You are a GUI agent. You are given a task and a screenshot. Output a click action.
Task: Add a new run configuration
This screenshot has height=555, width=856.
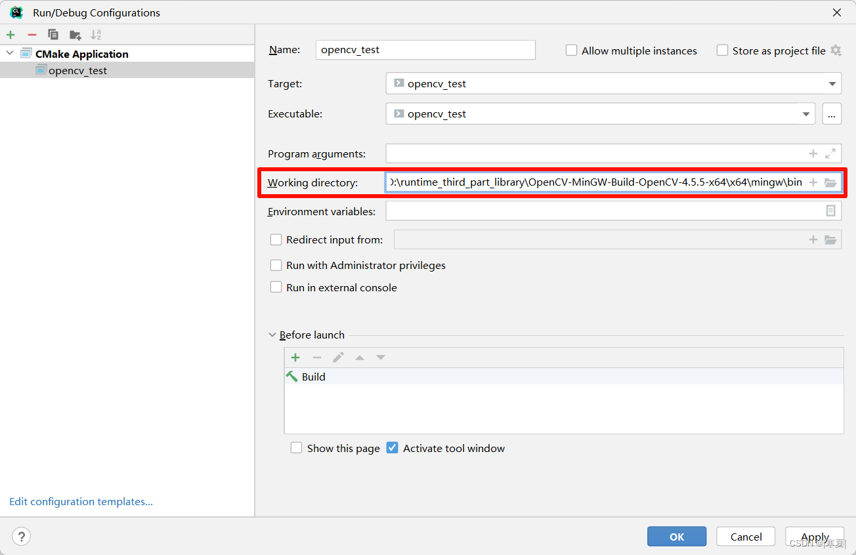[11, 35]
